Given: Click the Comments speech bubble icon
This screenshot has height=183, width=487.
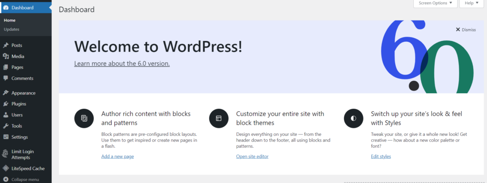Looking at the screenshot, I should coord(6,78).
